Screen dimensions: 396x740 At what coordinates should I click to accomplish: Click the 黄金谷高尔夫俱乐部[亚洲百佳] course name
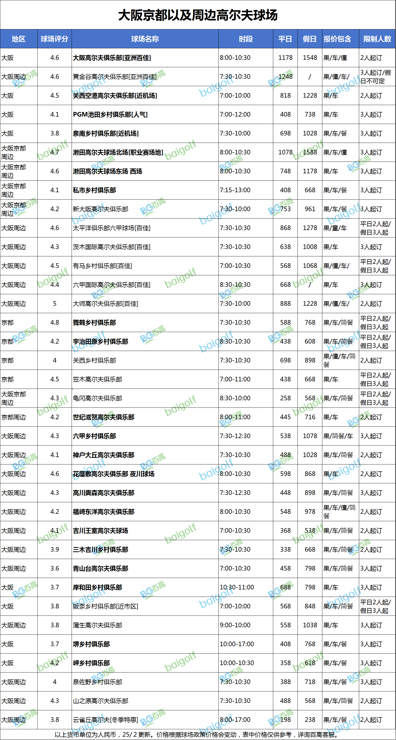115,77
